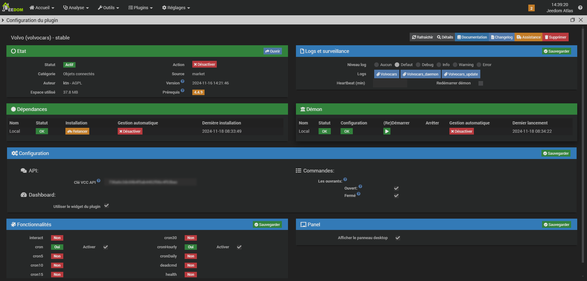587x281 pixels.
Task: Toggle the Redémarrer démon checkbox
Action: [481, 83]
